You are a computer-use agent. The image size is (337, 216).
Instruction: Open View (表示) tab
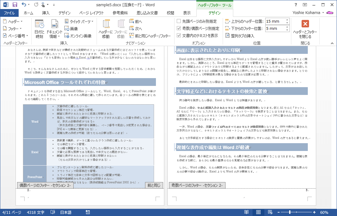(x=187, y=13)
